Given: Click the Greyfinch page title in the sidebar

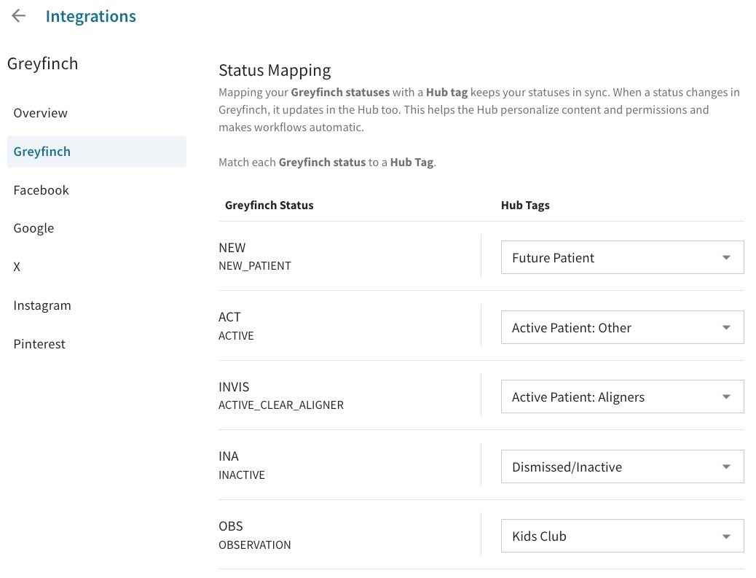Looking at the screenshot, I should click(x=42, y=63).
